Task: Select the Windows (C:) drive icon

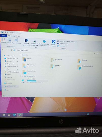Action: (x=24, y=81)
